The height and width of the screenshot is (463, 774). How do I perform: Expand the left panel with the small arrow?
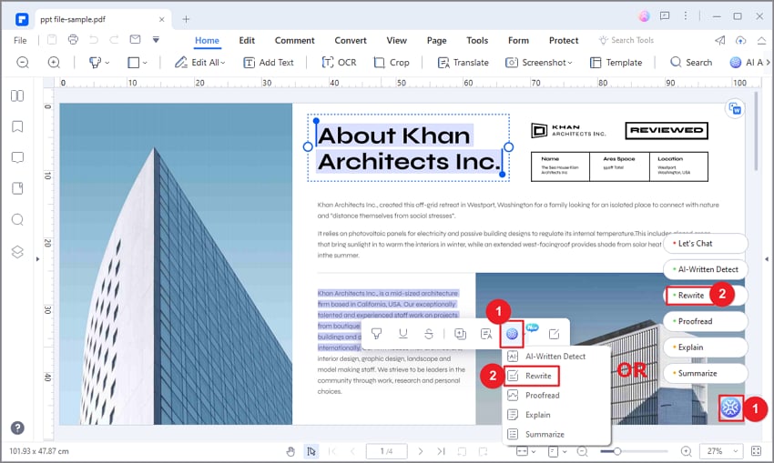point(37,258)
